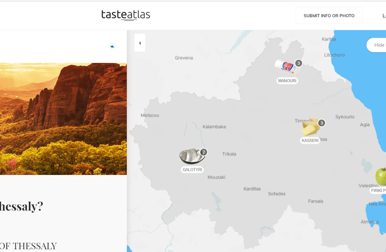Select the Galotyri bowl icon on map
Image resolution: width=386 pixels, height=252 pixels.
[191, 157]
